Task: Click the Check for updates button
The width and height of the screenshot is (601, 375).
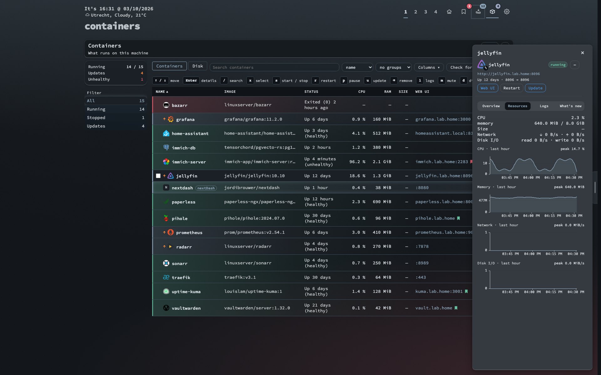Action: pos(460,67)
